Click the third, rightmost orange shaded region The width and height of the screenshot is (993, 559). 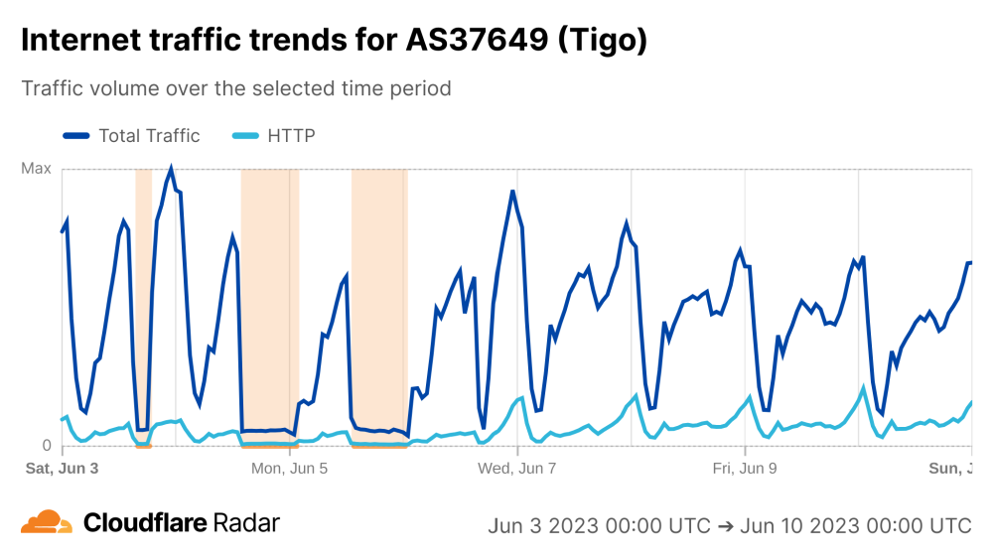point(379,298)
